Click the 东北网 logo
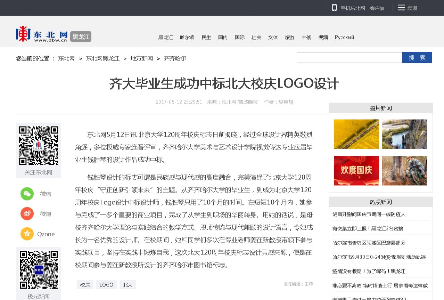444x300 pixels. 42,34
